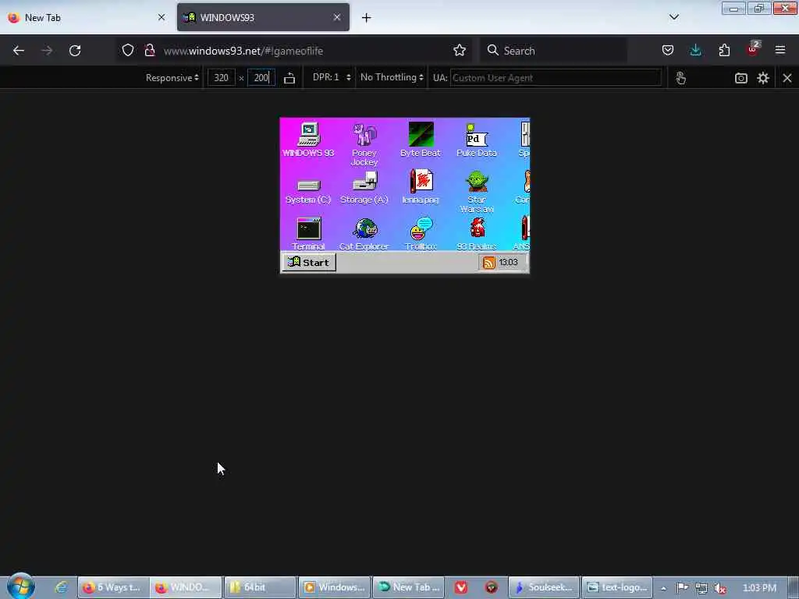
Task: Open the DPR: 1 dropdown
Action: 331,77
